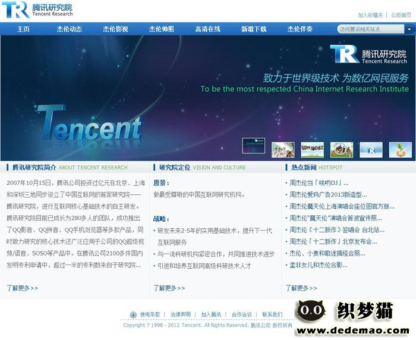Click the 热点新闻 section heading
This screenshot has height=340, width=416.
coord(304,168)
